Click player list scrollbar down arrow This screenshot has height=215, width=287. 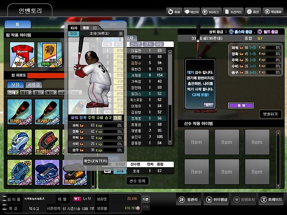pyautogui.click(x=170, y=142)
